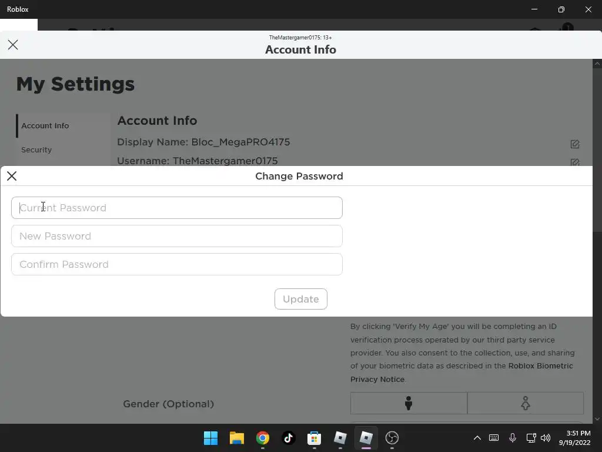602x452 pixels.
Task: Open TikTok from the taskbar
Action: coord(288,438)
